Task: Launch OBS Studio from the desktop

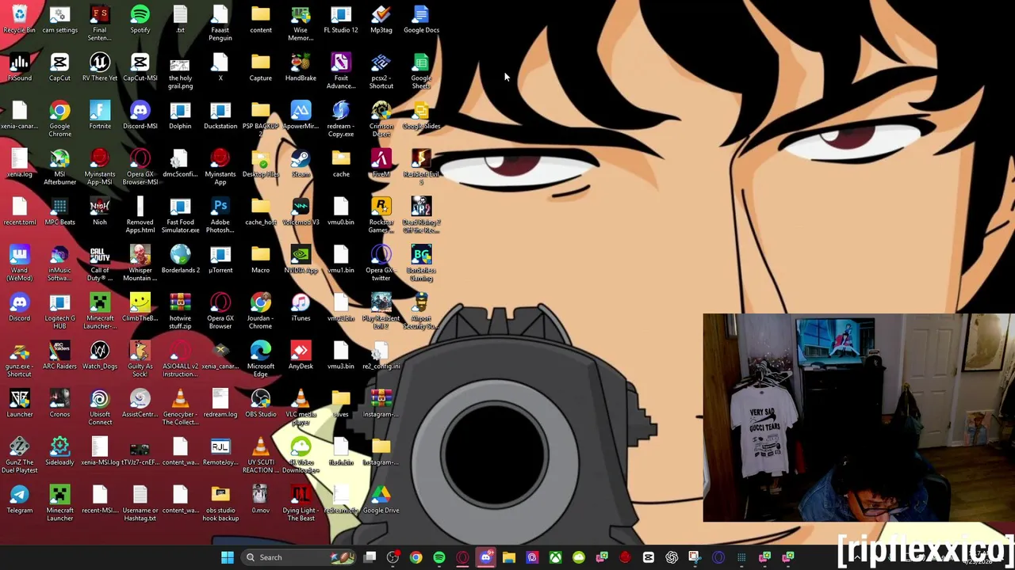Action: click(x=261, y=403)
